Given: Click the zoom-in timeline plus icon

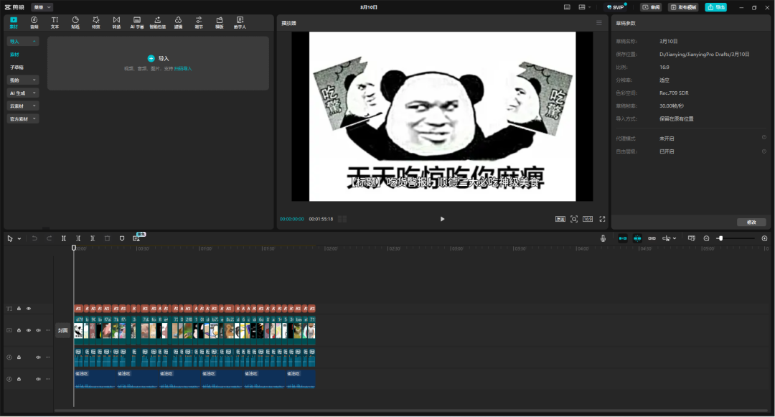Looking at the screenshot, I should (764, 238).
